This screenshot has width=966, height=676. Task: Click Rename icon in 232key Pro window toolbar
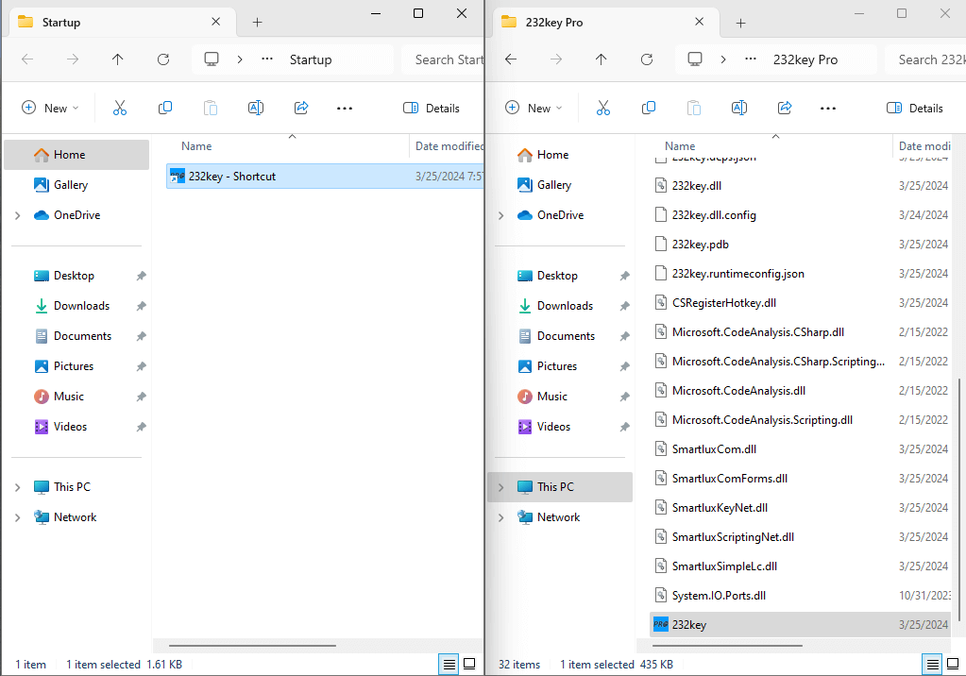[x=739, y=108]
